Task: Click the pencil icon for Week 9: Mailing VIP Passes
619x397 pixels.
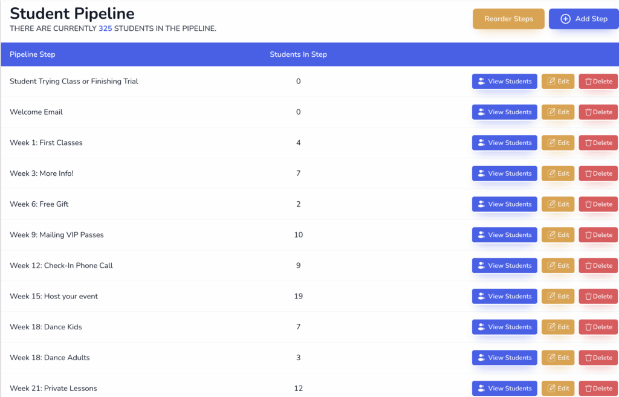Action: pos(551,235)
